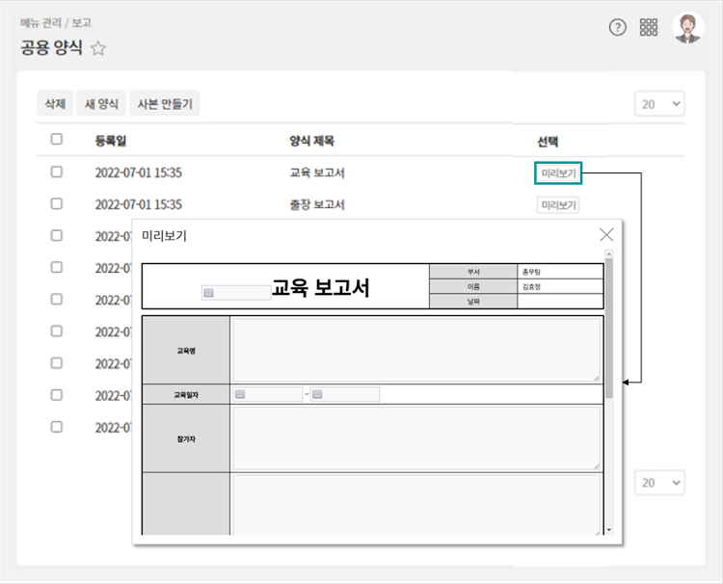Click the 메뉴 관리 breadcrumb
Screen dimensions: 723x584
(x=40, y=22)
